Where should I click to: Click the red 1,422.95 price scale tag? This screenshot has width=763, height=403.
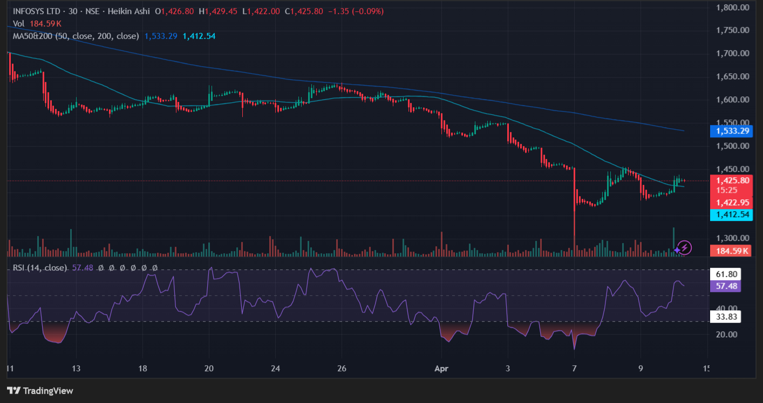pyautogui.click(x=731, y=203)
